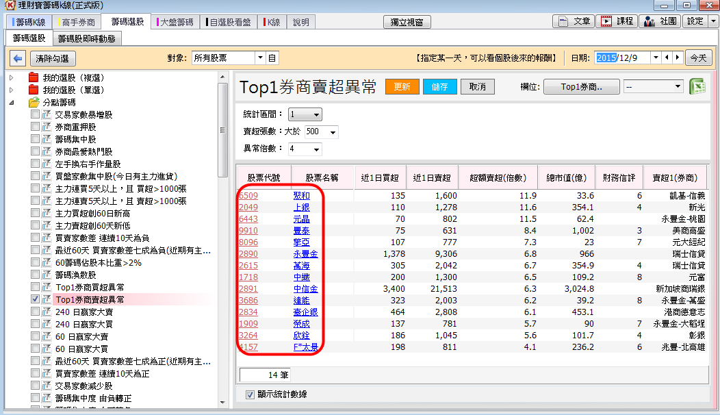Export results via the Excel icon
This screenshot has width=720, height=415.
click(x=697, y=86)
